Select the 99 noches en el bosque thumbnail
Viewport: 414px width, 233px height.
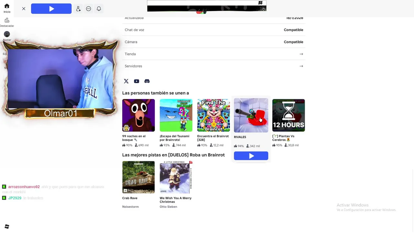point(138,115)
